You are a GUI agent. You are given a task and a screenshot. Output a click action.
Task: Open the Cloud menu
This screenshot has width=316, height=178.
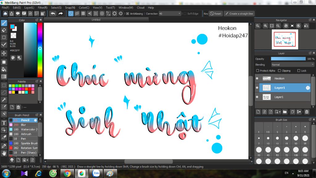(140, 7)
